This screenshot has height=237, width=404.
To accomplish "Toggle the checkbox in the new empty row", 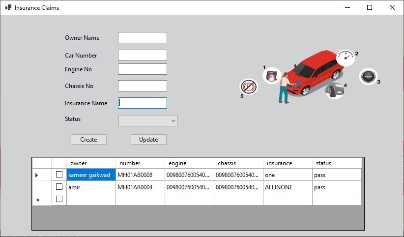I will click(59, 199).
